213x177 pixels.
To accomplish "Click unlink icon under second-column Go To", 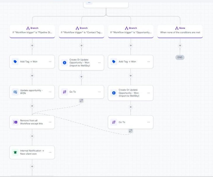I will pos(81,100).
